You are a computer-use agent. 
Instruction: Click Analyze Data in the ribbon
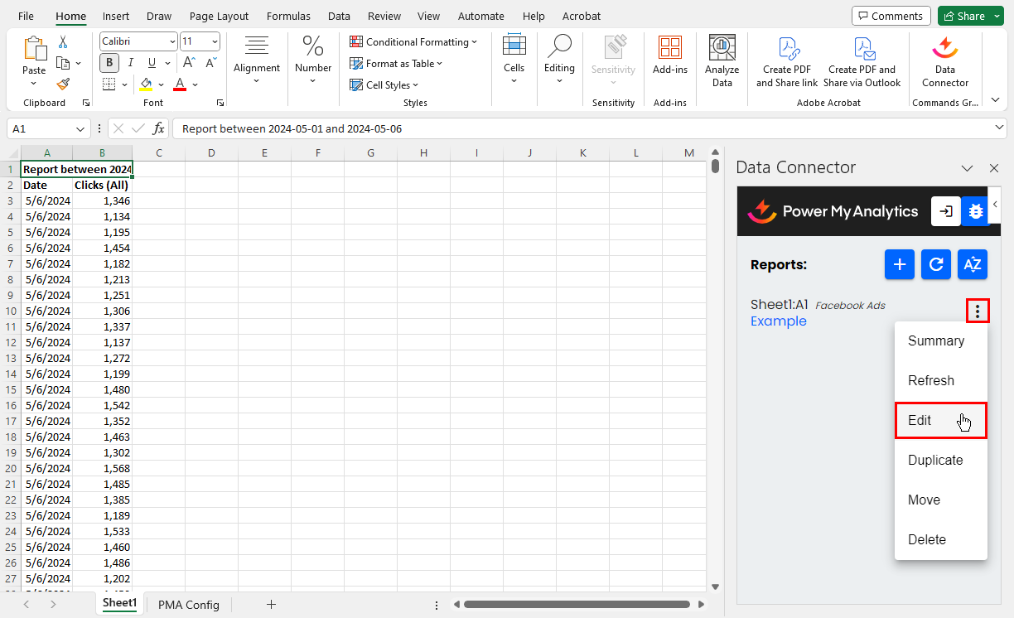click(722, 61)
